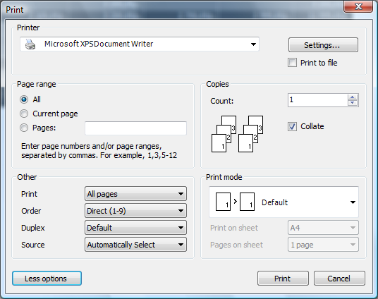Expand the Print All pages dropdown
Screen dimensions: 378x299
(x=135, y=194)
